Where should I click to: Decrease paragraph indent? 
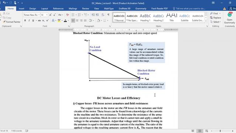[x=93, y=15]
